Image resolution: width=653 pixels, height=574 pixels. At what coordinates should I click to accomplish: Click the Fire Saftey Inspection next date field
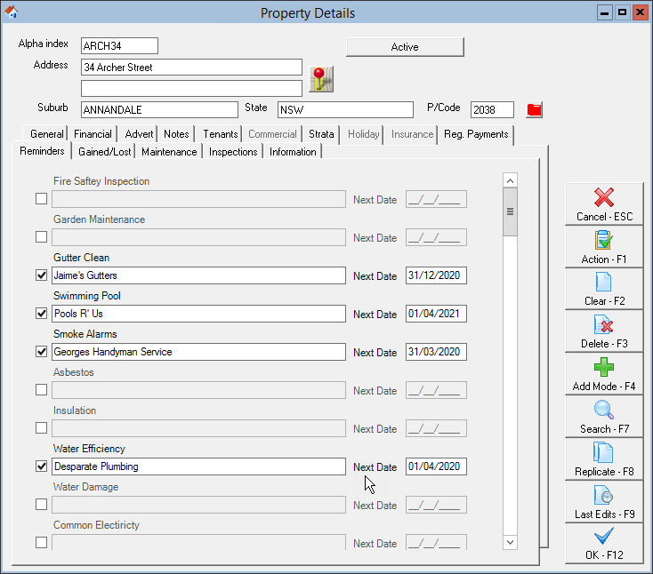[x=436, y=199]
